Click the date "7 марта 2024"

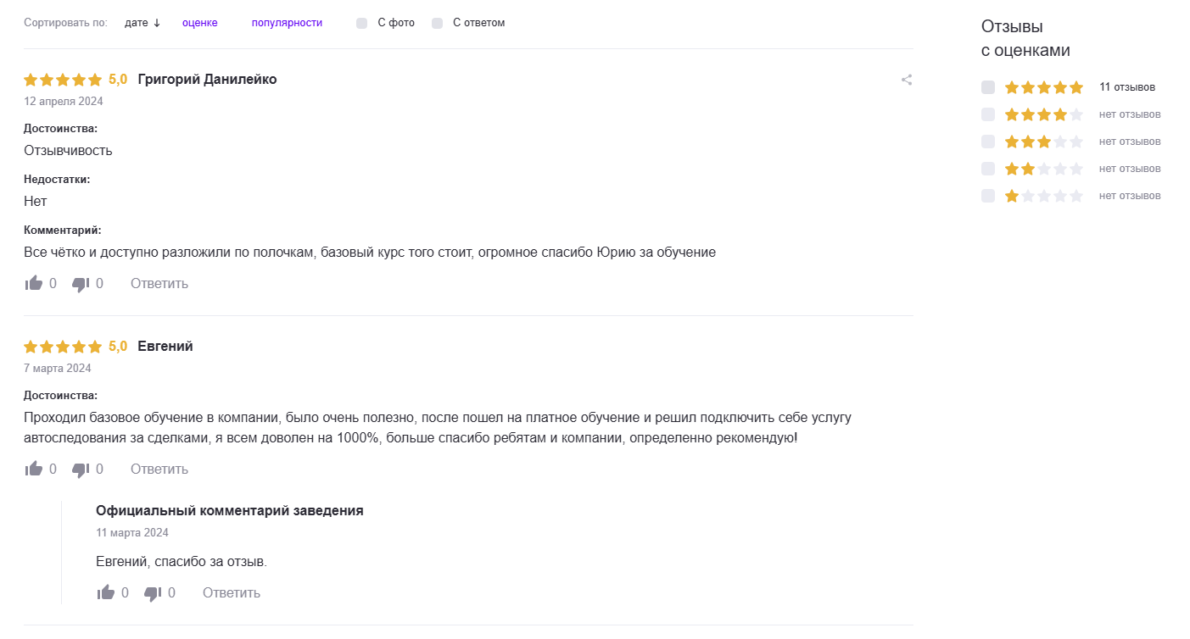click(x=58, y=369)
